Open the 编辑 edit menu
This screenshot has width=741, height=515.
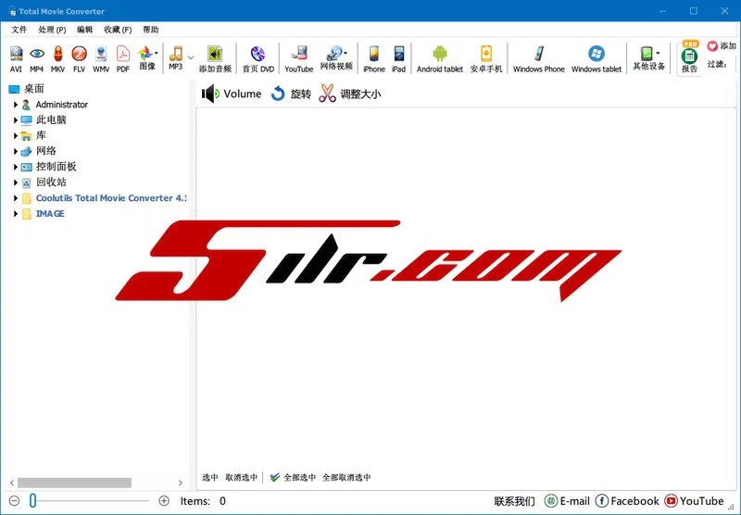click(84, 30)
